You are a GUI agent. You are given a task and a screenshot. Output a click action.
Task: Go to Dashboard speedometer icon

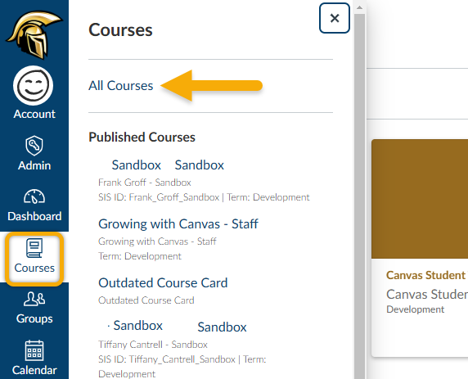coord(34,196)
